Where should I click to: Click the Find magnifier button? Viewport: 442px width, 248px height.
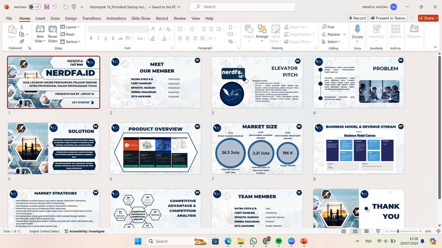(x=328, y=27)
